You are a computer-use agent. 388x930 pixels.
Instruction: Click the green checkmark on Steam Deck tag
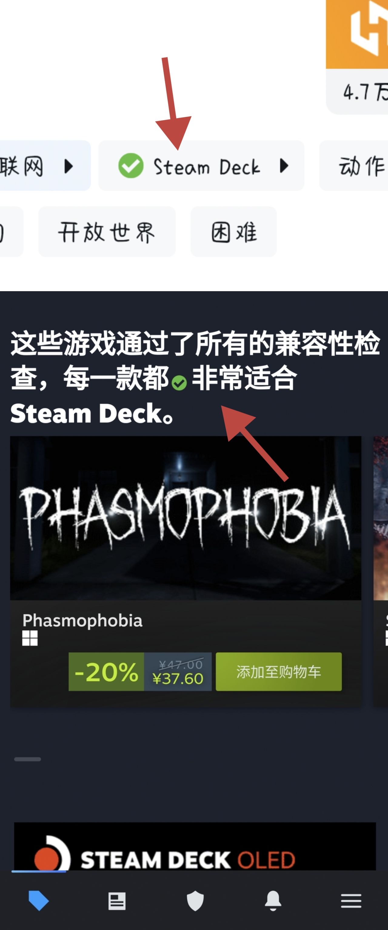point(131,166)
